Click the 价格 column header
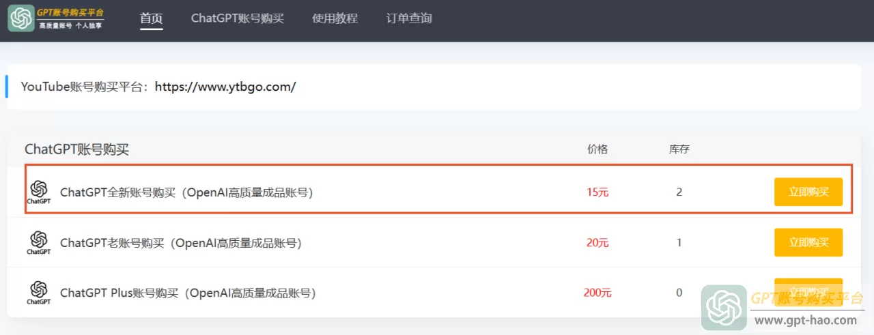This screenshot has width=874, height=335. (597, 149)
